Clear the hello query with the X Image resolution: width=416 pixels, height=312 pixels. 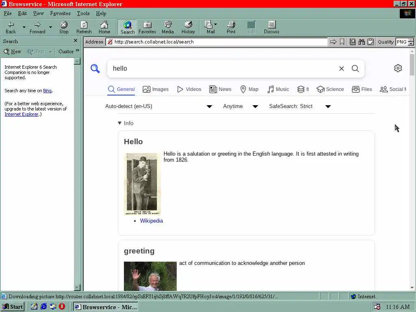[341, 68]
